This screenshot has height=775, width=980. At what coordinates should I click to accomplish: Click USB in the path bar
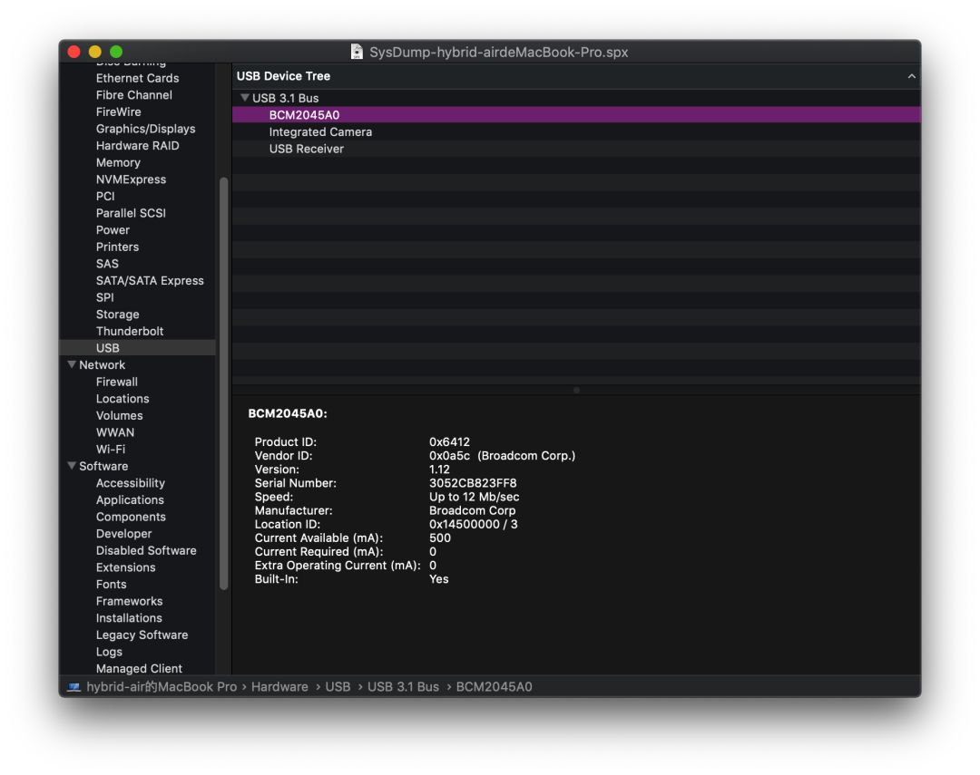coord(338,687)
